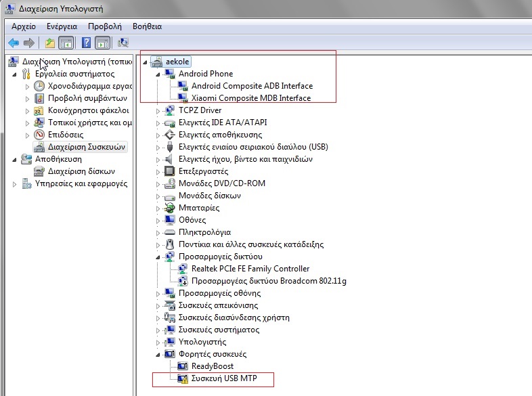This screenshot has height=396, width=532.
Task: Select Android Composite ADB Interface device
Action: 252,86
